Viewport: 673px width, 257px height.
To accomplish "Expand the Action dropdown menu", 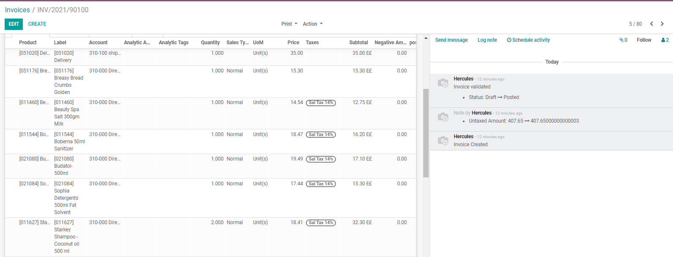I will tap(312, 24).
